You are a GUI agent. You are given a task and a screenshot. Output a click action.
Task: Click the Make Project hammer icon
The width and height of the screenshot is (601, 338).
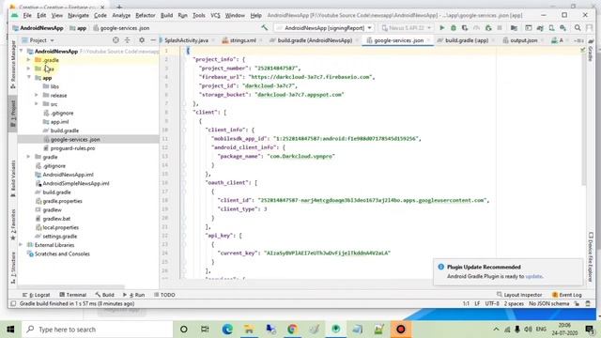(265, 27)
